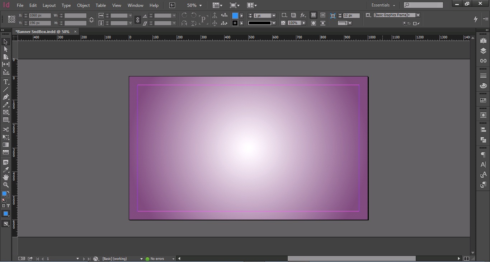
Task: Open the View Options dropdown
Action: point(217,5)
